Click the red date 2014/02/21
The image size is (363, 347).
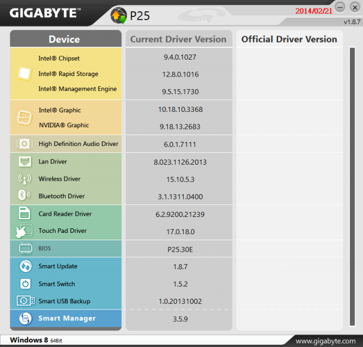pyautogui.click(x=314, y=11)
